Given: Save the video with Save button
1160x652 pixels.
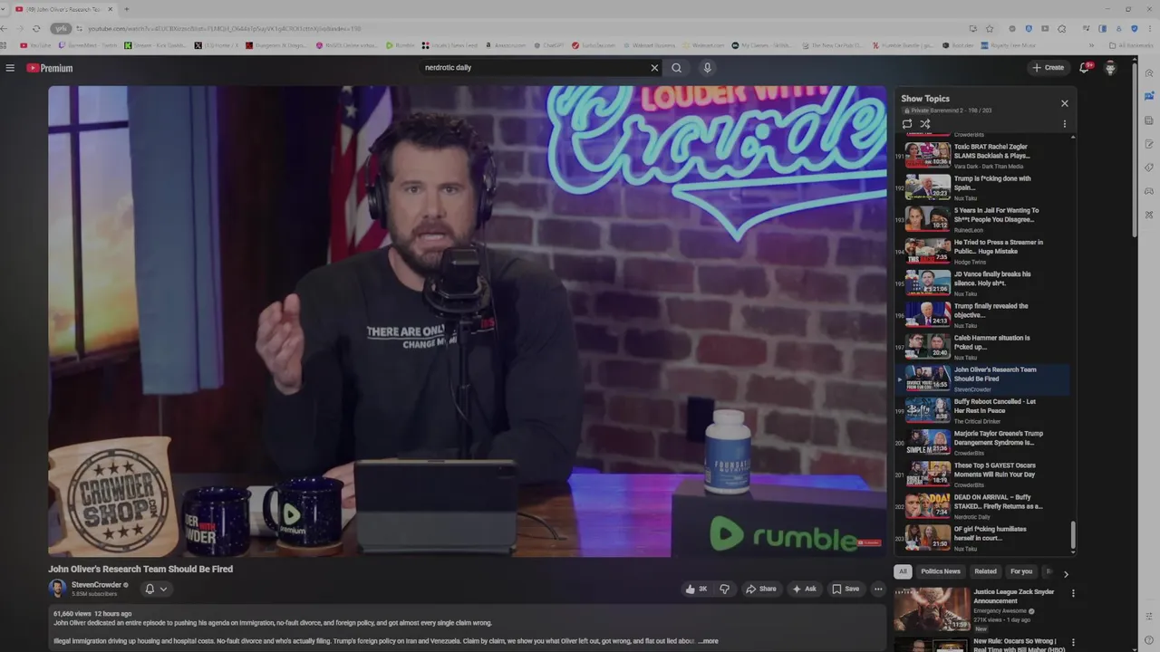Looking at the screenshot, I should (846, 589).
